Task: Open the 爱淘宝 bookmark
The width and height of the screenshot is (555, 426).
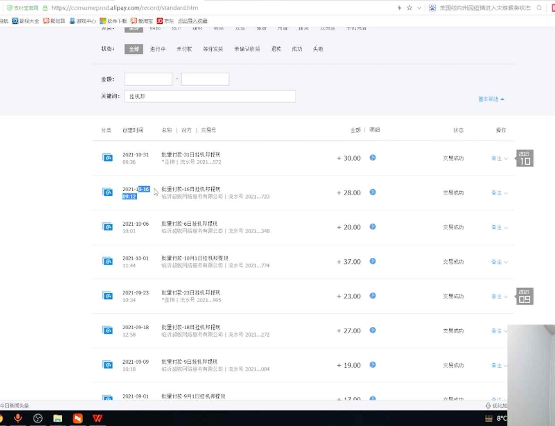Action: (142, 21)
